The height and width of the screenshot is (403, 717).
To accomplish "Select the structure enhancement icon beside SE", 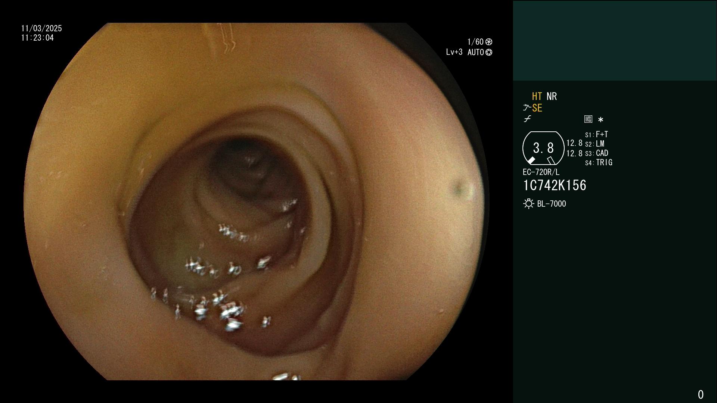I will (527, 108).
